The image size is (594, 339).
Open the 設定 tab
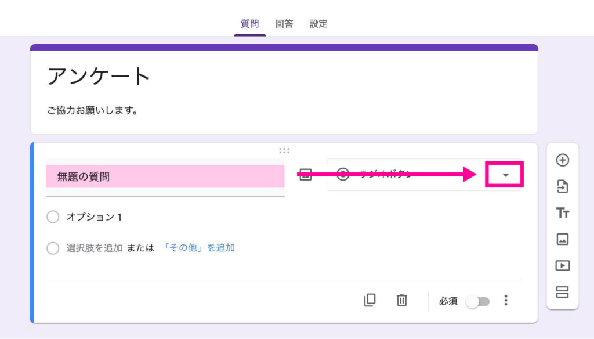[318, 24]
